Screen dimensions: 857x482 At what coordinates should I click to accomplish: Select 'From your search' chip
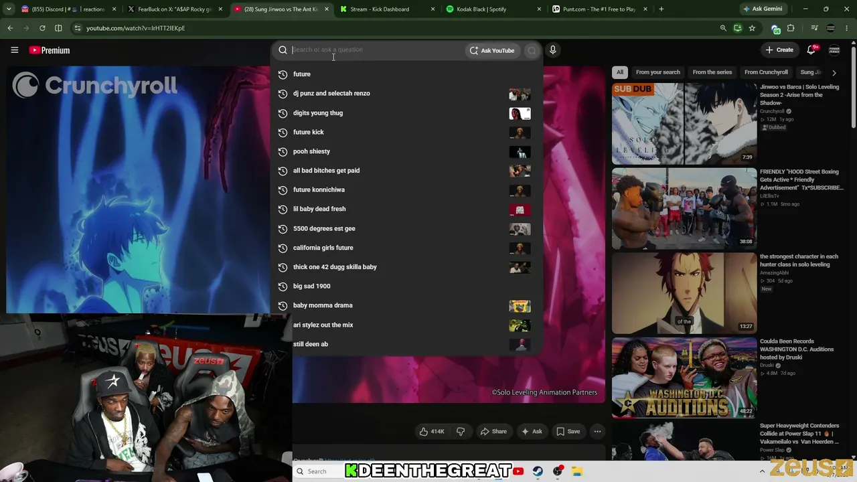click(x=657, y=72)
